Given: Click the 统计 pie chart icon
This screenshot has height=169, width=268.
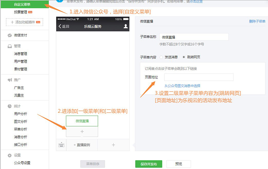Looking at the screenshot, I should [10, 106].
